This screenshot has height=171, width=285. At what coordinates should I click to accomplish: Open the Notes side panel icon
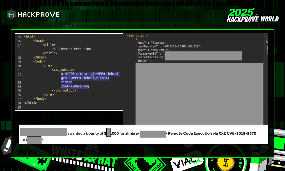pos(267,41)
